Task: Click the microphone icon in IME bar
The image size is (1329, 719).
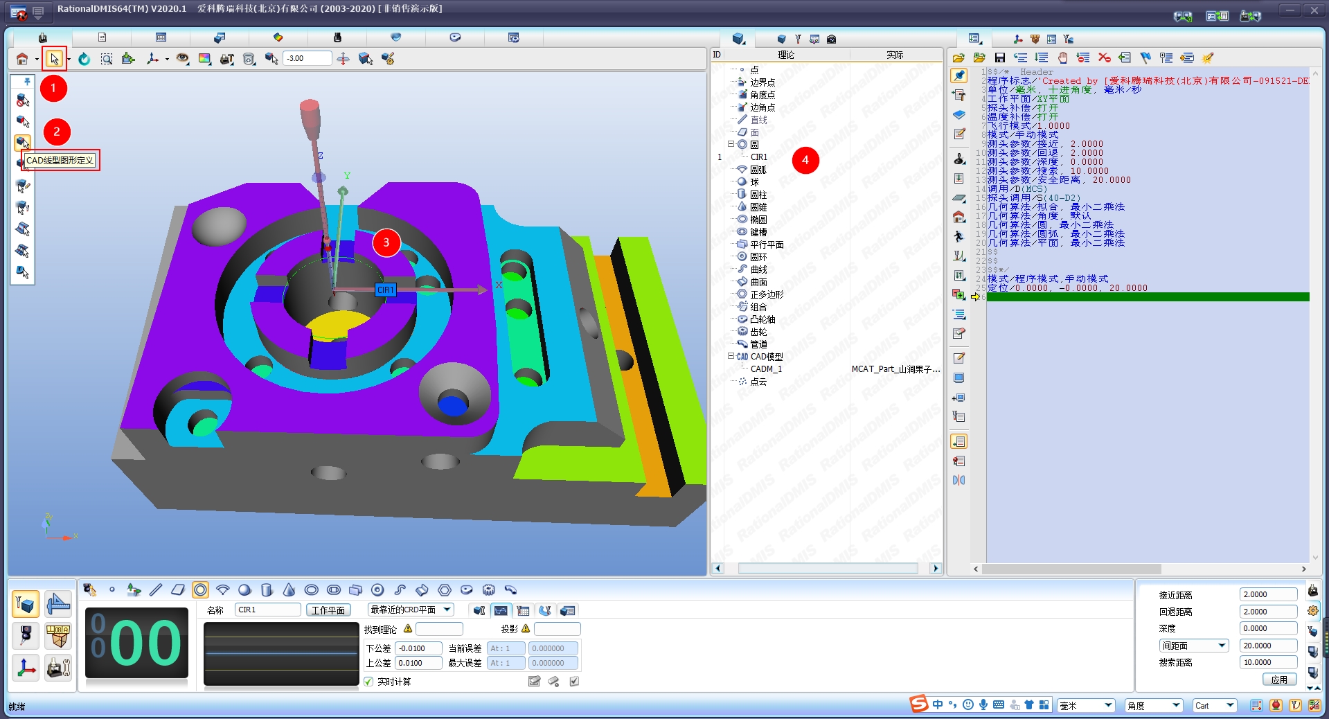Action: click(x=983, y=704)
